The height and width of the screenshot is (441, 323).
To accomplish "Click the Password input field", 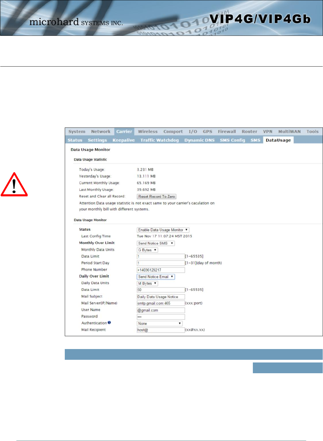I will click(x=161, y=317).
